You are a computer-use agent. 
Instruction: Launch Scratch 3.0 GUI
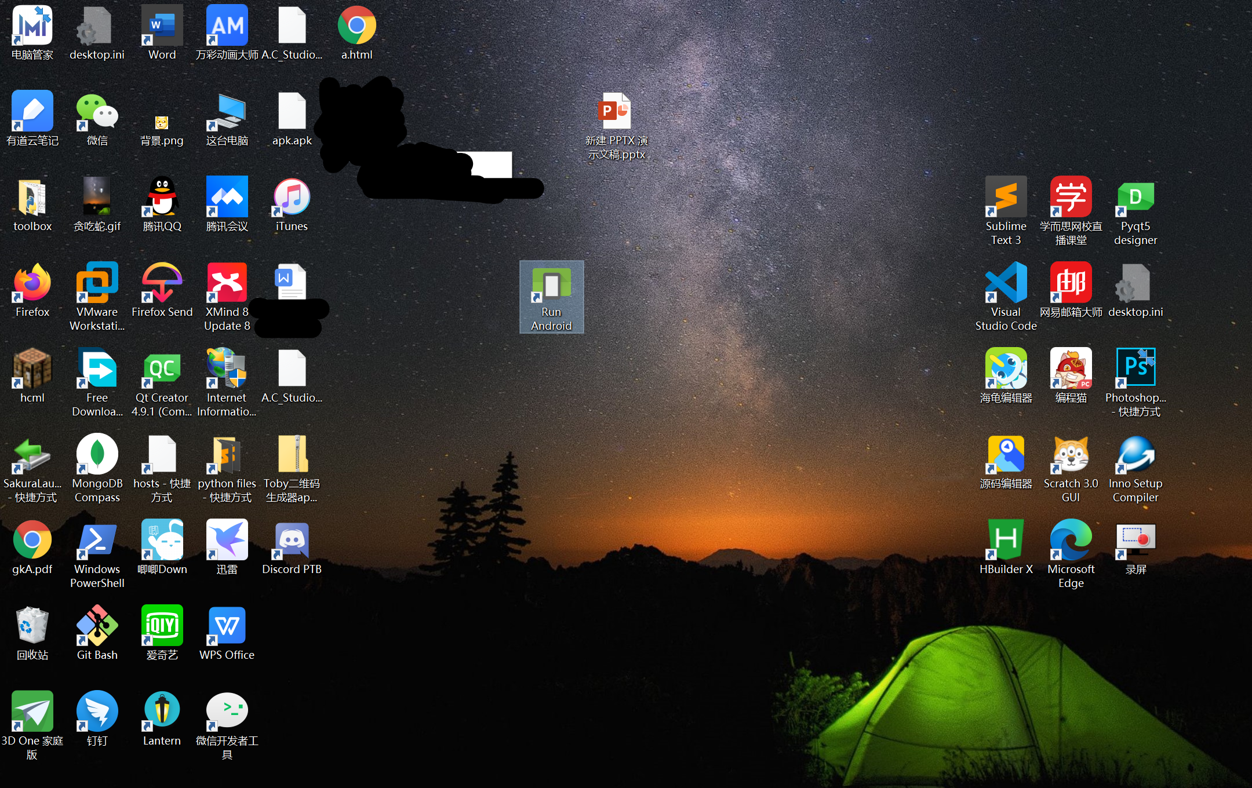1071,469
